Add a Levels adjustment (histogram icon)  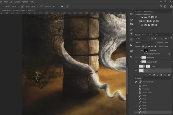(146, 17)
